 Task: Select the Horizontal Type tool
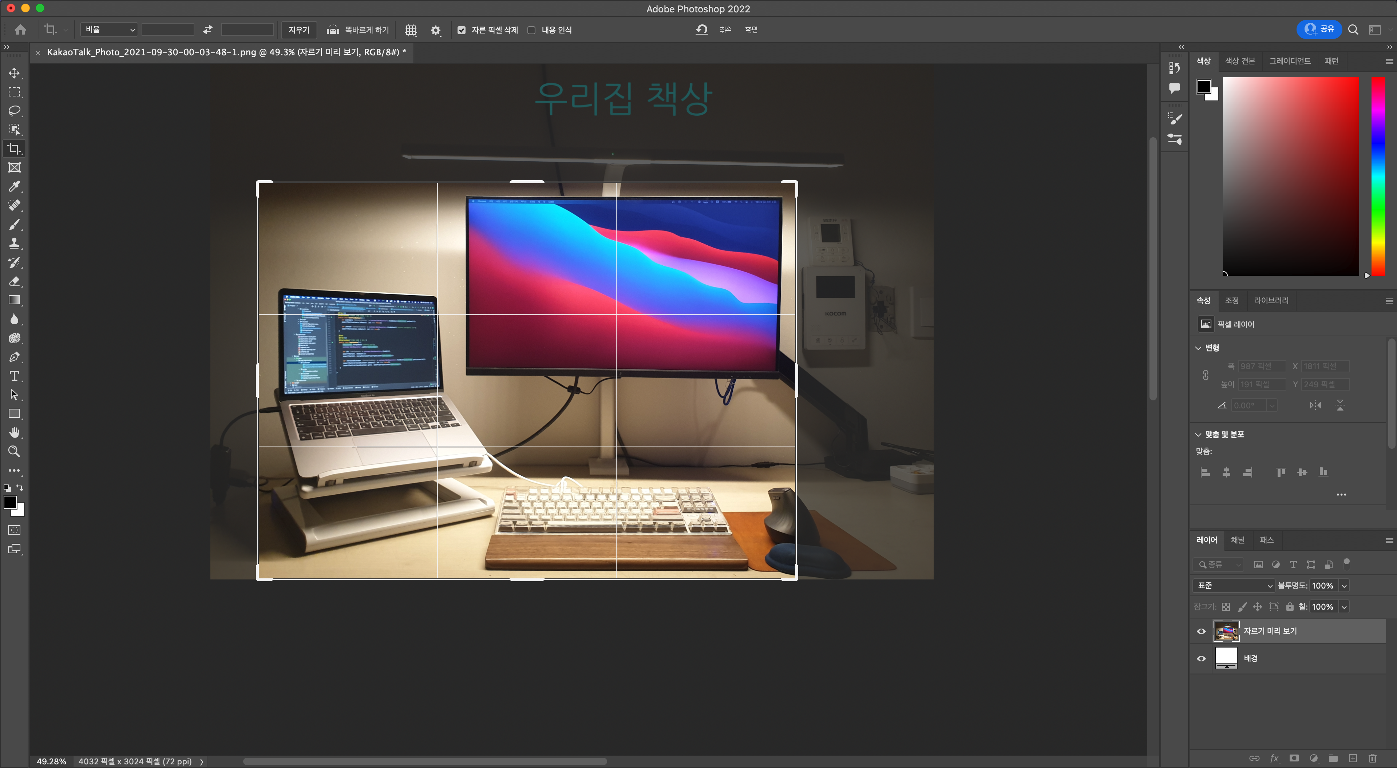coord(14,376)
